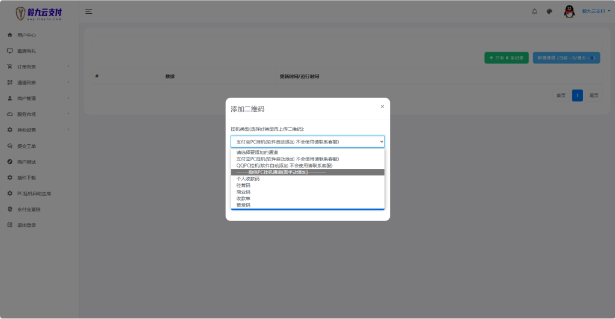Click the 挂机类型 field label
Screen dimensions: 615x319
[x=267, y=129]
